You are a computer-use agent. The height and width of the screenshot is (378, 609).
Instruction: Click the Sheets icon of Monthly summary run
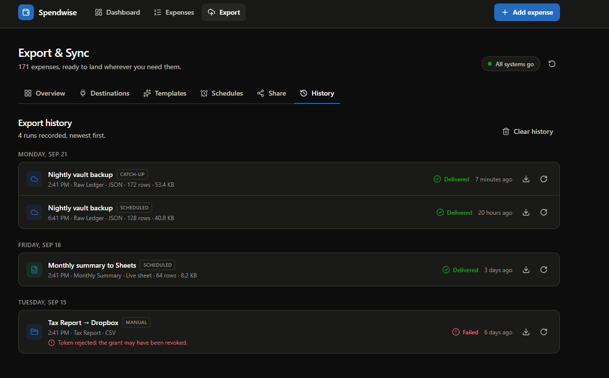click(x=34, y=270)
